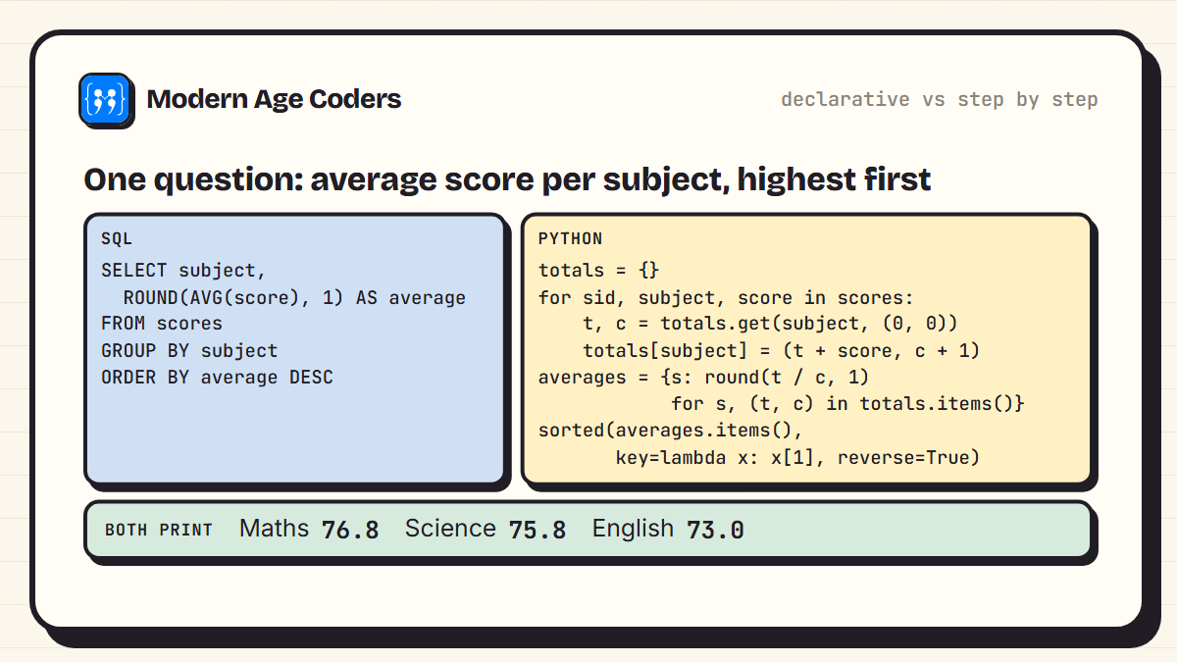Click the 'English' result label
Screen dimensions: 1177x662
pyautogui.click(x=633, y=529)
